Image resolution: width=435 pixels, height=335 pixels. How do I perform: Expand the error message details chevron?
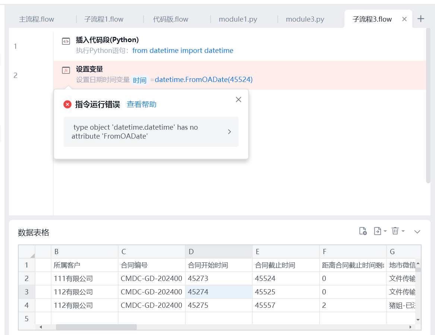pos(230,132)
